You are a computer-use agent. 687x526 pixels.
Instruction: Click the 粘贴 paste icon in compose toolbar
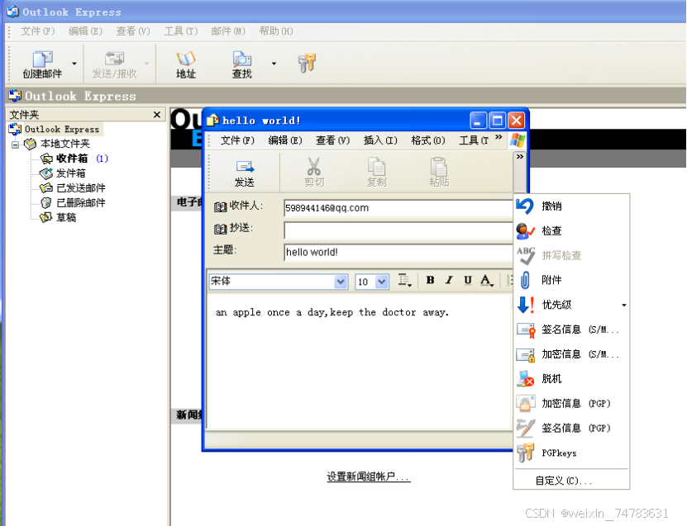point(439,173)
